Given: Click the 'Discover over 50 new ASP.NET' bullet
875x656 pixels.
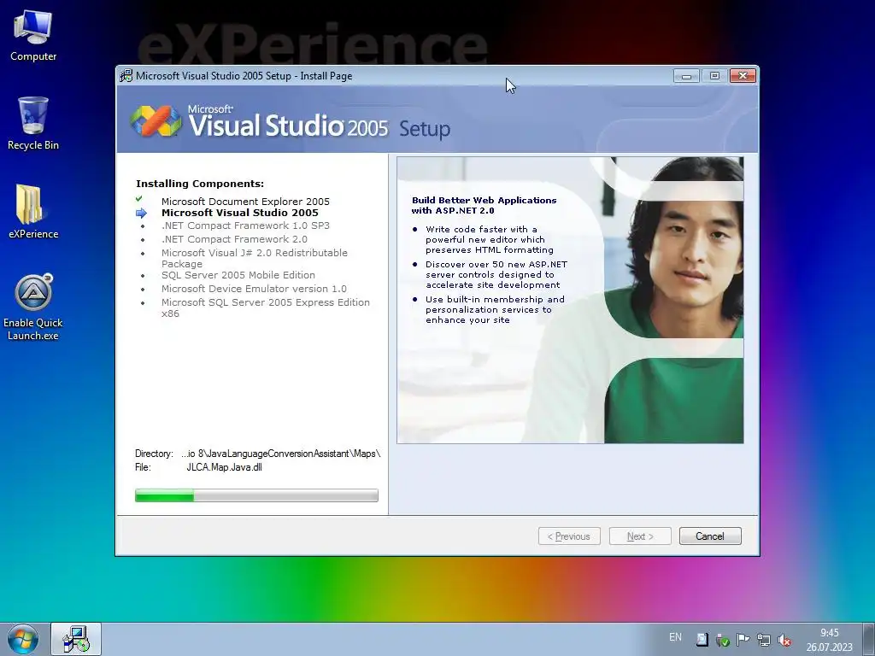Looking at the screenshot, I should (496, 274).
